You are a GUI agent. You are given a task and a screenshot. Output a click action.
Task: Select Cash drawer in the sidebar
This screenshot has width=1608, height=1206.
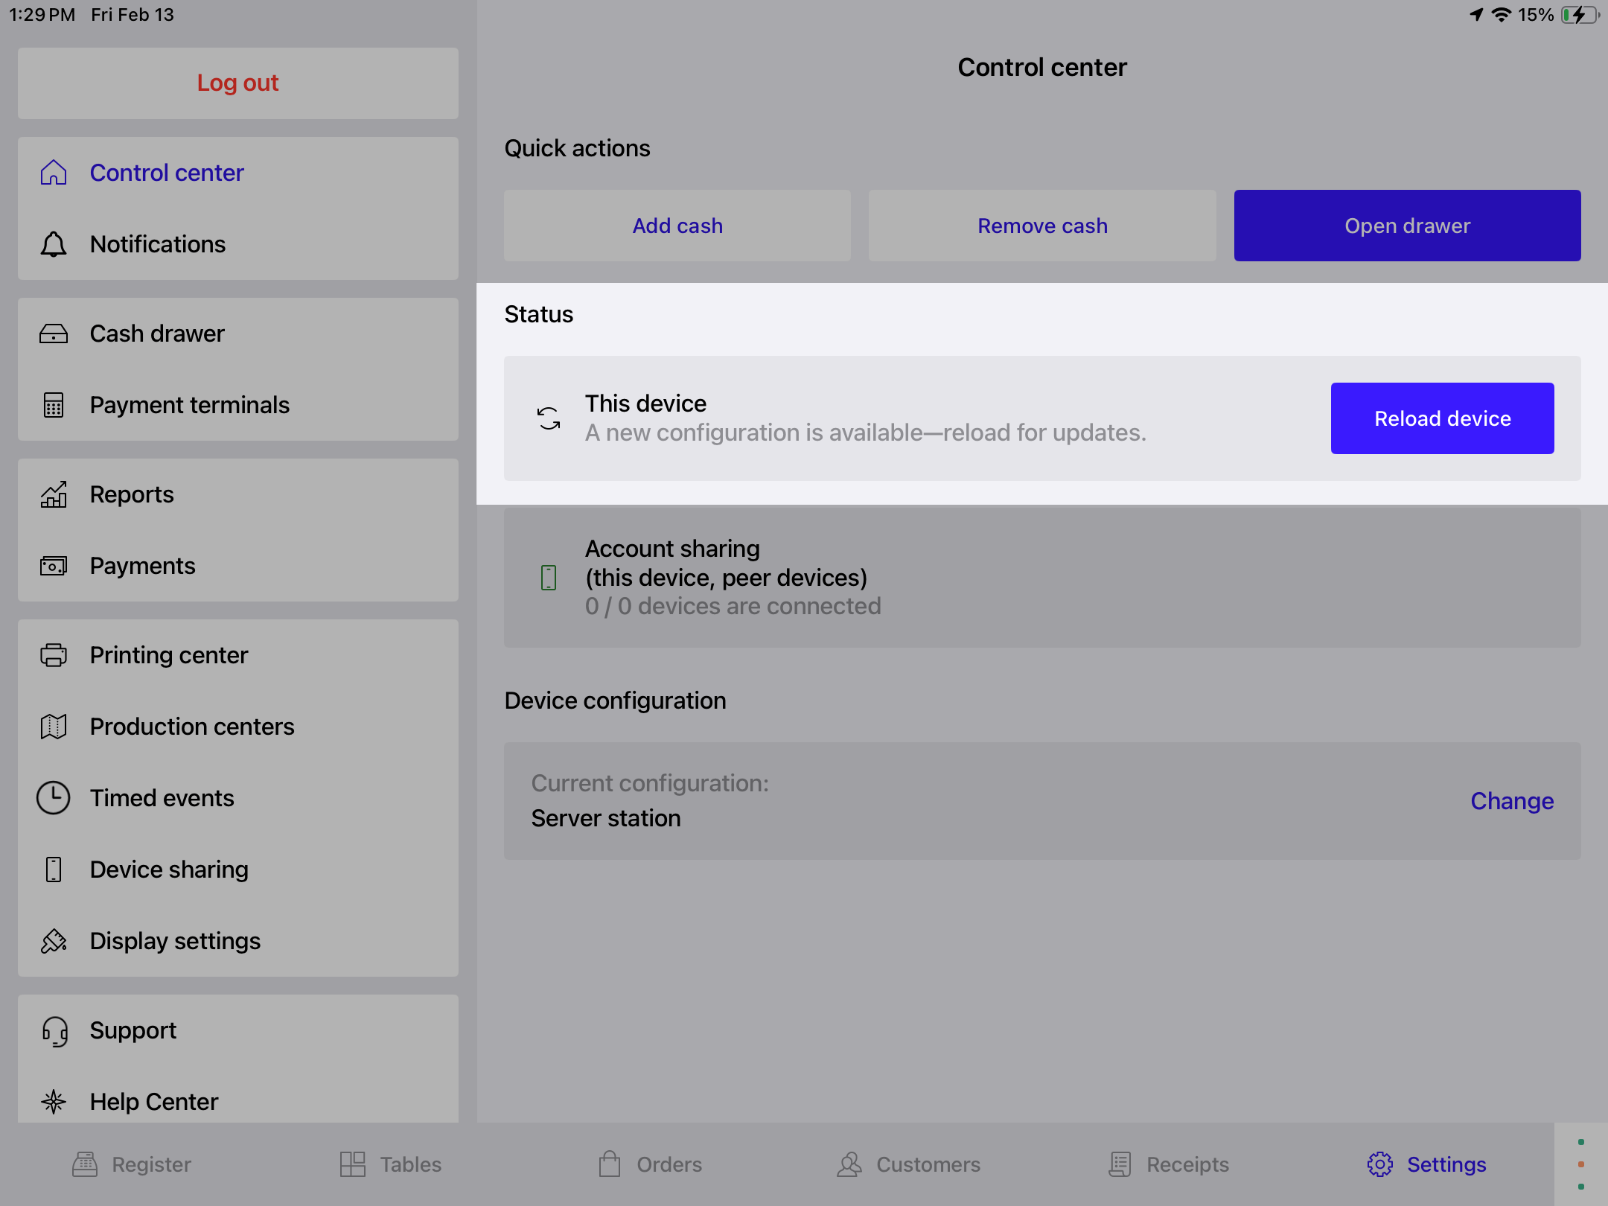click(156, 333)
